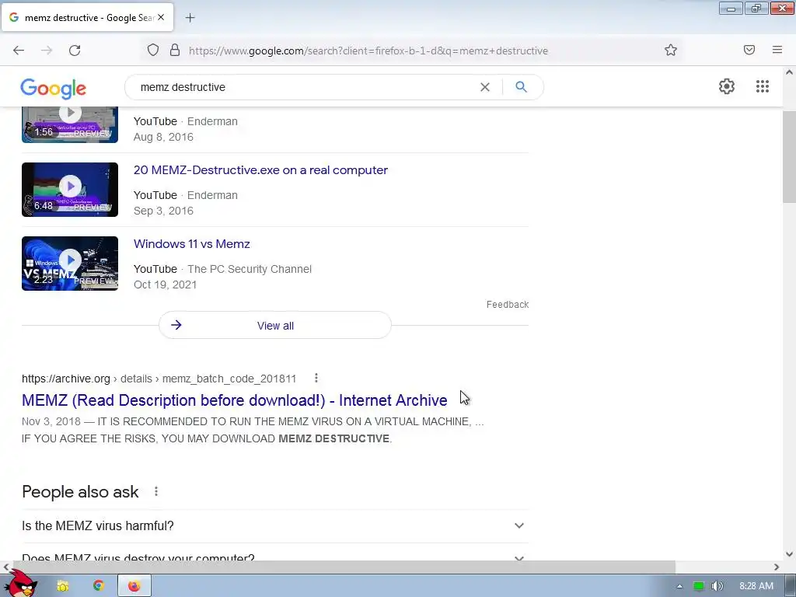
Task: Open tracking protection shield icon
Action: click(x=153, y=50)
